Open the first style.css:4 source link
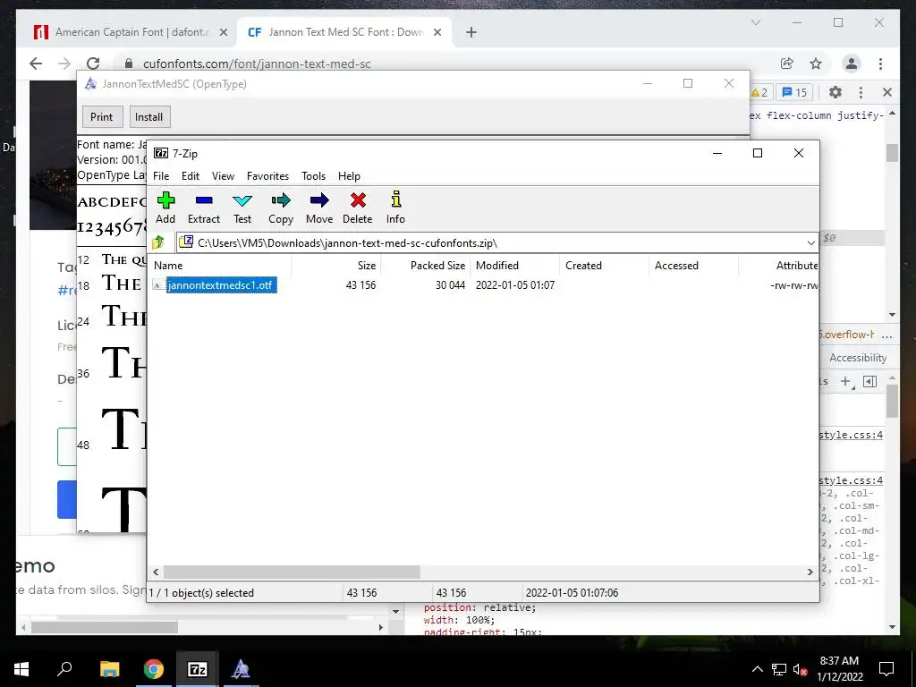 click(x=851, y=435)
